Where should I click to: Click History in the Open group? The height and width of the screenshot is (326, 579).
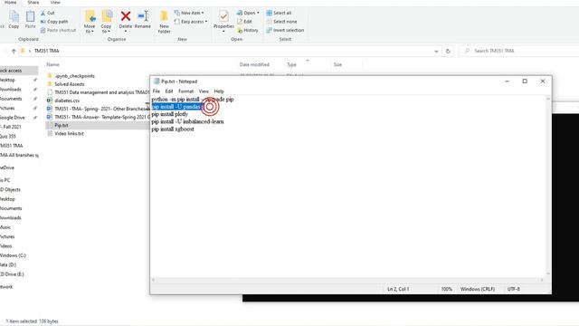[x=247, y=30]
